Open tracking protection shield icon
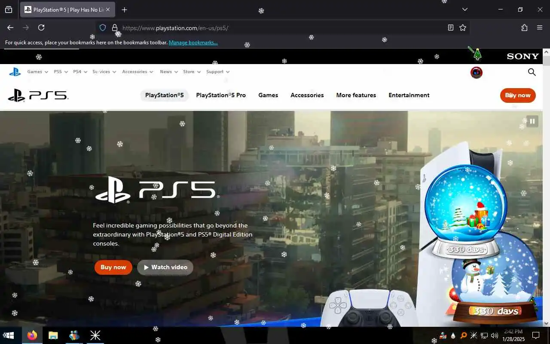550x344 pixels. click(103, 28)
